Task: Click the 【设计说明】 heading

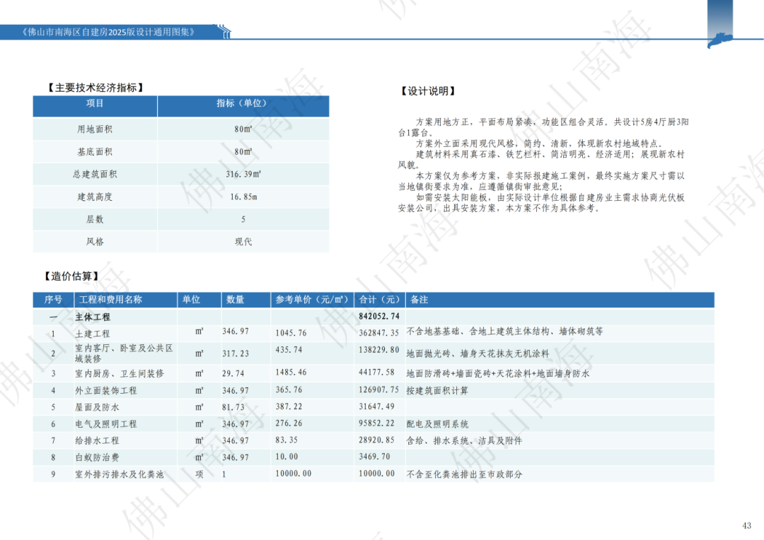Action: pos(428,91)
